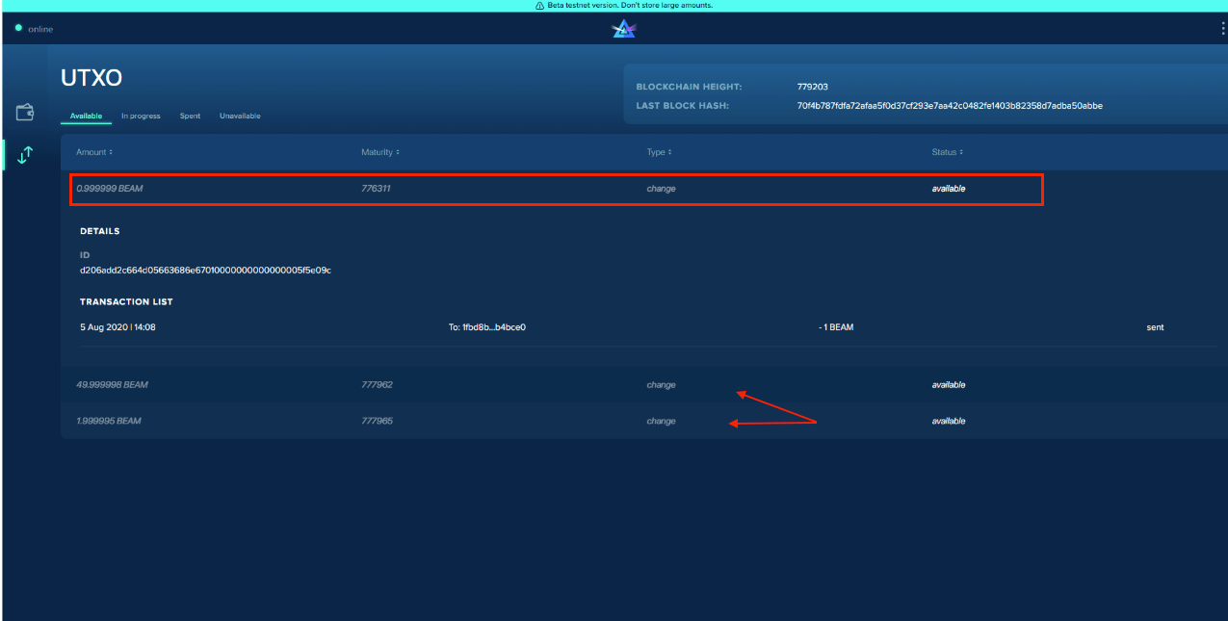The height and width of the screenshot is (621, 1228).
Task: Open the three-dot menu at top right
Action: coord(1222,29)
